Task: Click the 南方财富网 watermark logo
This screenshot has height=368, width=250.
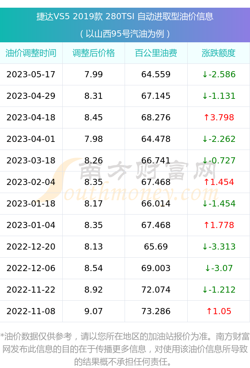Action: tap(128, 180)
